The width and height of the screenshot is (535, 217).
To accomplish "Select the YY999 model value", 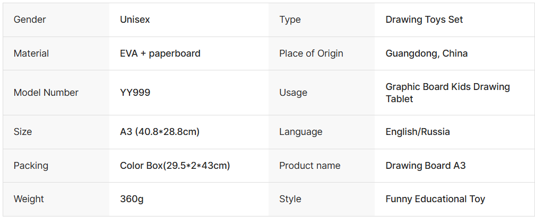I will [135, 93].
